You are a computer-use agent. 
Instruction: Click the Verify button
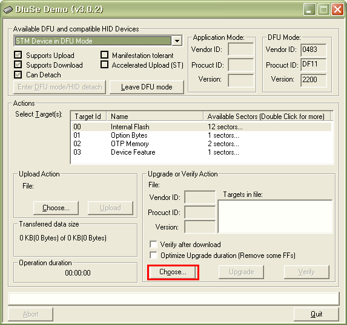pyautogui.click(x=306, y=272)
